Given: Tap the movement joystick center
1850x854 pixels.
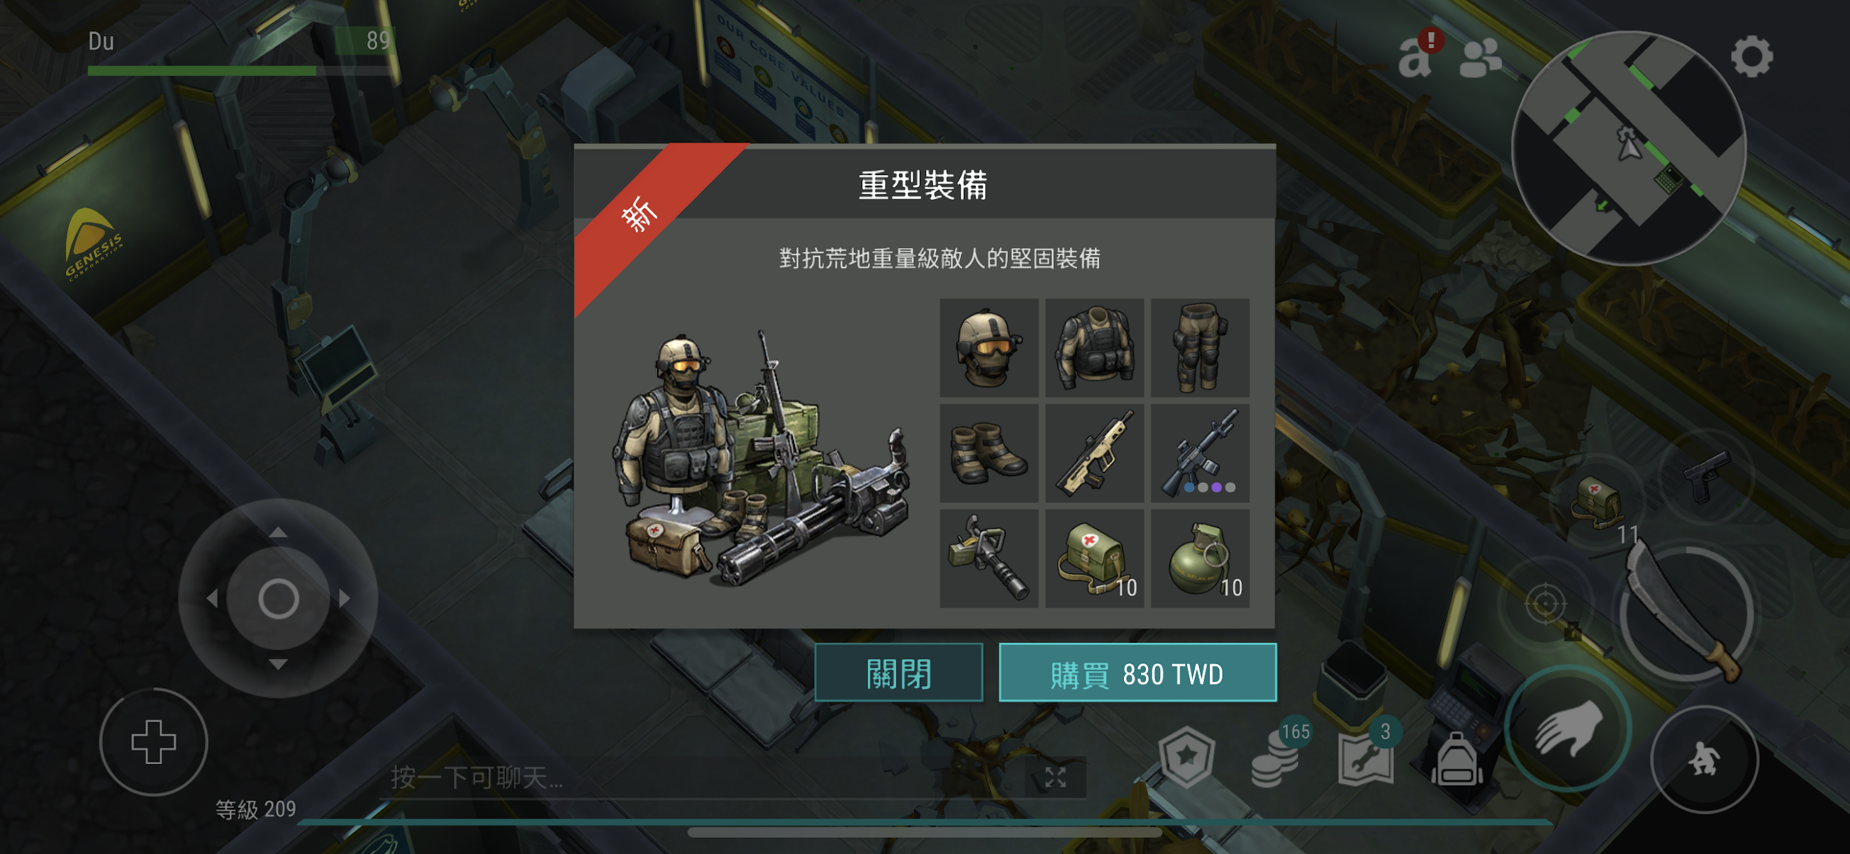Looking at the screenshot, I should 279,599.
